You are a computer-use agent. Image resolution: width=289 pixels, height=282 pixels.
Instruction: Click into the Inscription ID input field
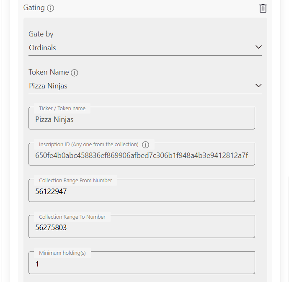click(x=142, y=154)
